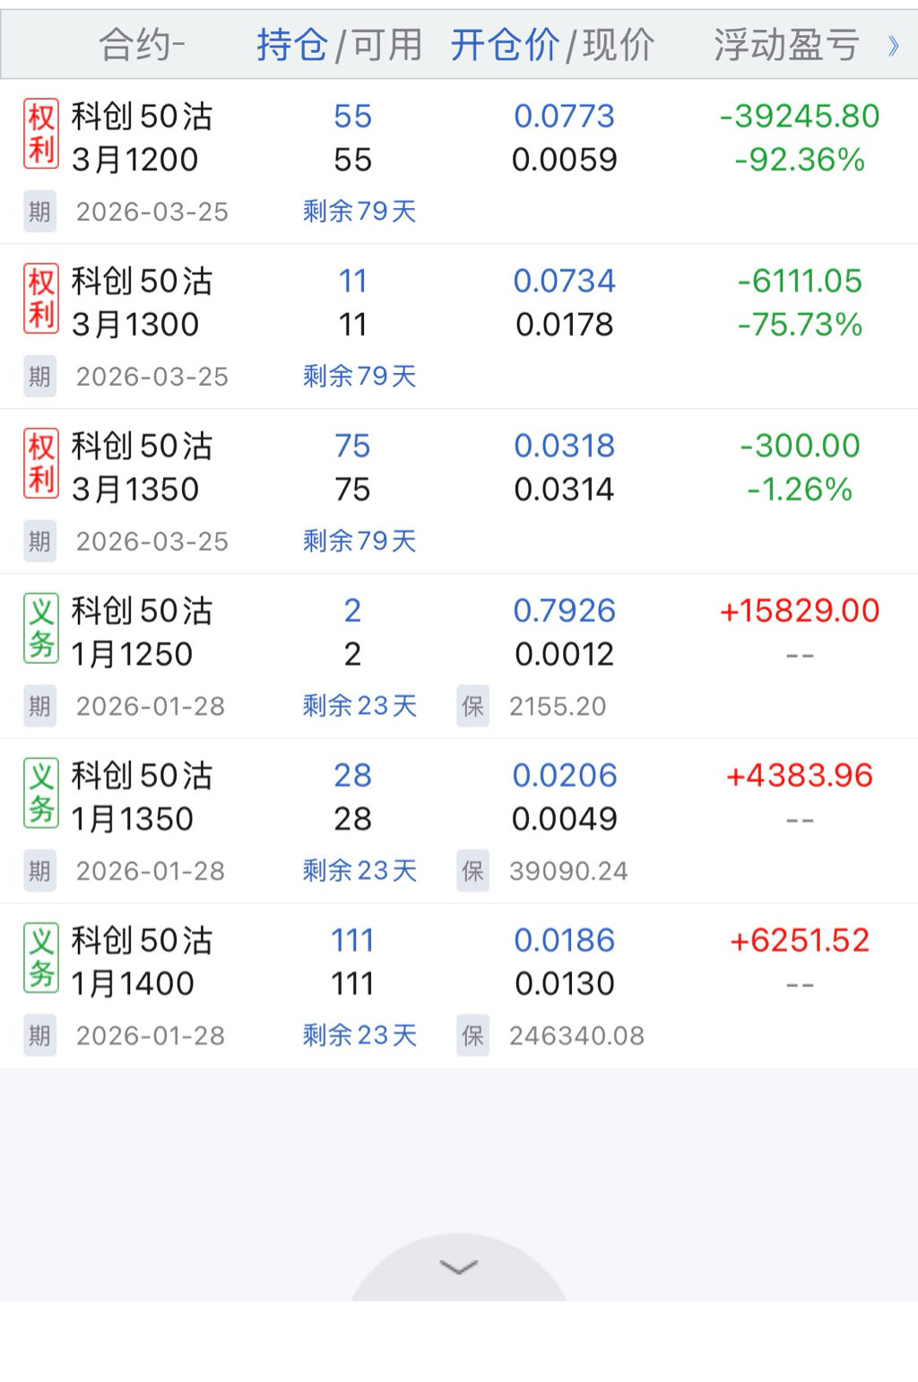
Task: Click the 义务 badge on 1月1400 row
Action: coord(41,959)
